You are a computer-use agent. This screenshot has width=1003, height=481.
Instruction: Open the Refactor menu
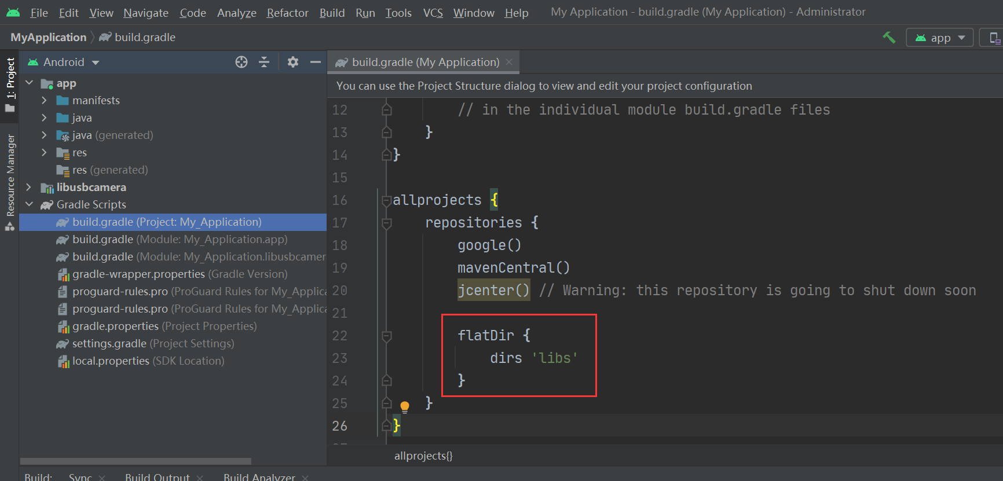(287, 13)
